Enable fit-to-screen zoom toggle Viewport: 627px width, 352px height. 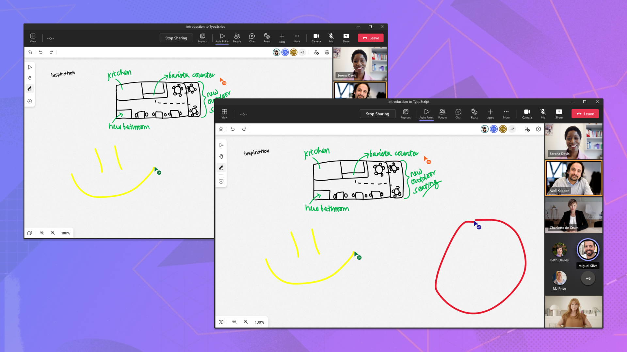[221, 322]
